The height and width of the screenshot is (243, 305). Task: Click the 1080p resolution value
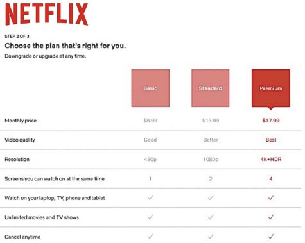pos(211,160)
